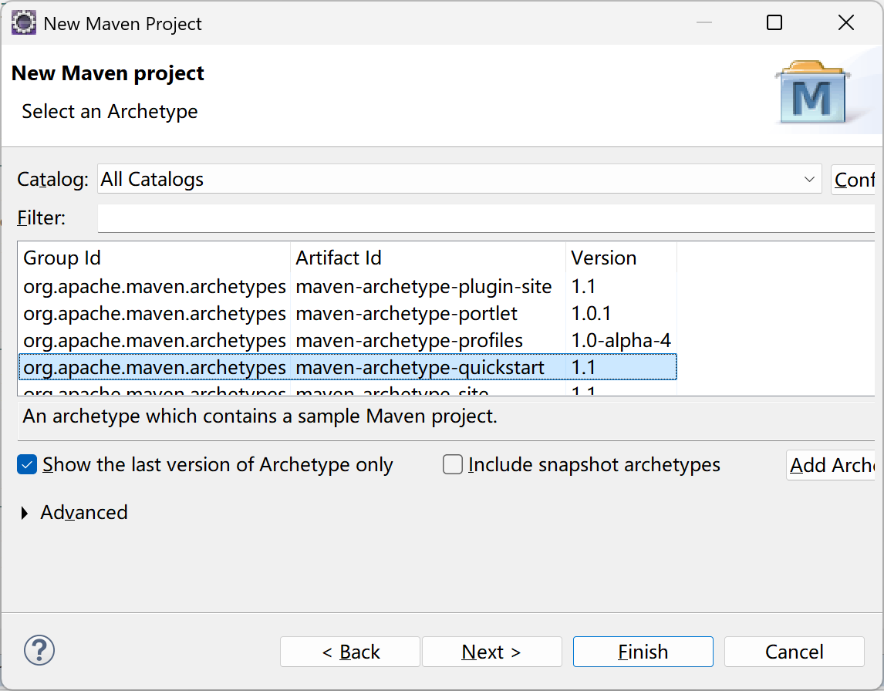Click the help question mark icon
Image resolution: width=884 pixels, height=691 pixels.
tap(39, 650)
